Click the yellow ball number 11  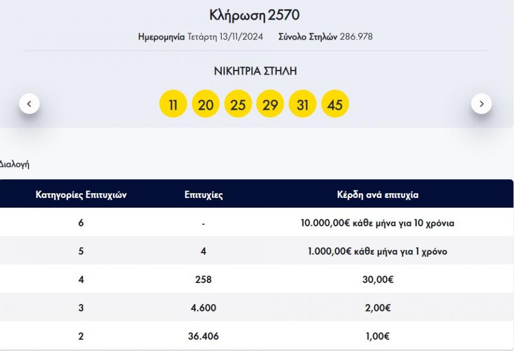pyautogui.click(x=173, y=104)
